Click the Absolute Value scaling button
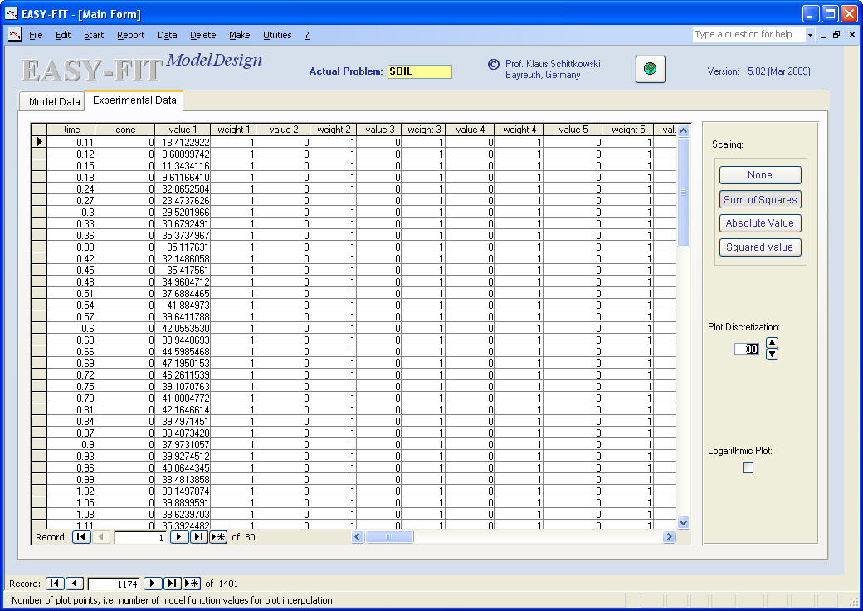The height and width of the screenshot is (611, 863). (x=760, y=223)
